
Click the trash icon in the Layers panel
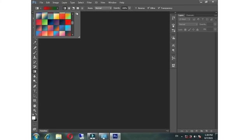pyautogui.click(x=211, y=131)
